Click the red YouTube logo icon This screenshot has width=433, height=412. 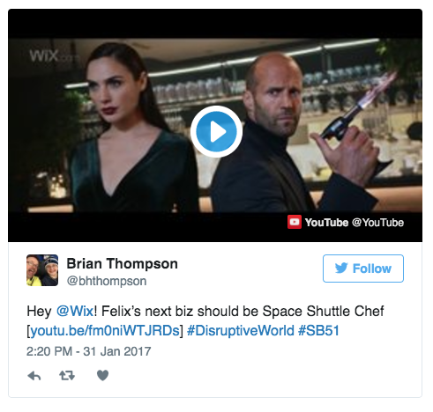[295, 222]
